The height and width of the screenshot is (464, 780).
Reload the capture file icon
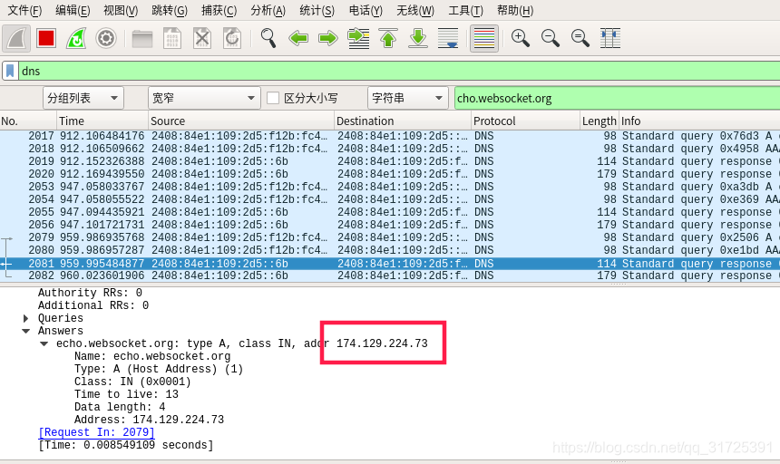pos(232,38)
